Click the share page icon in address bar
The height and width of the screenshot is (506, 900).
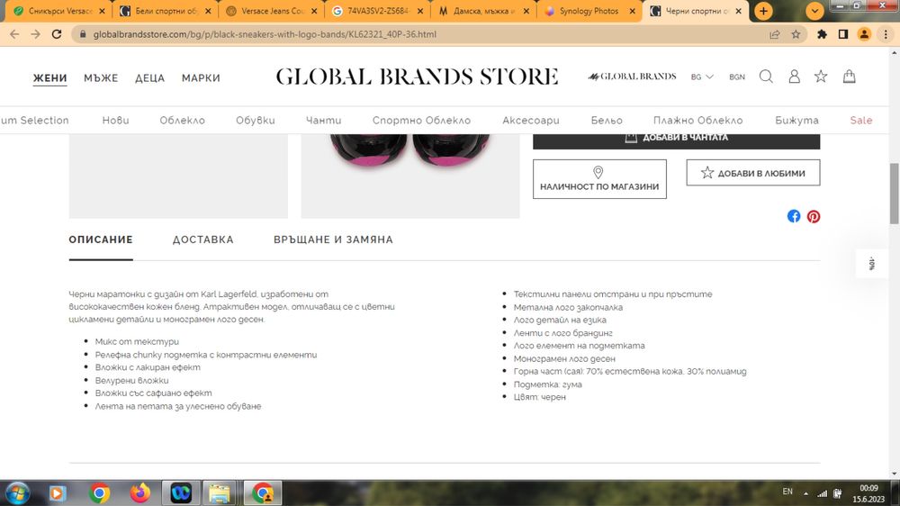coord(775,34)
